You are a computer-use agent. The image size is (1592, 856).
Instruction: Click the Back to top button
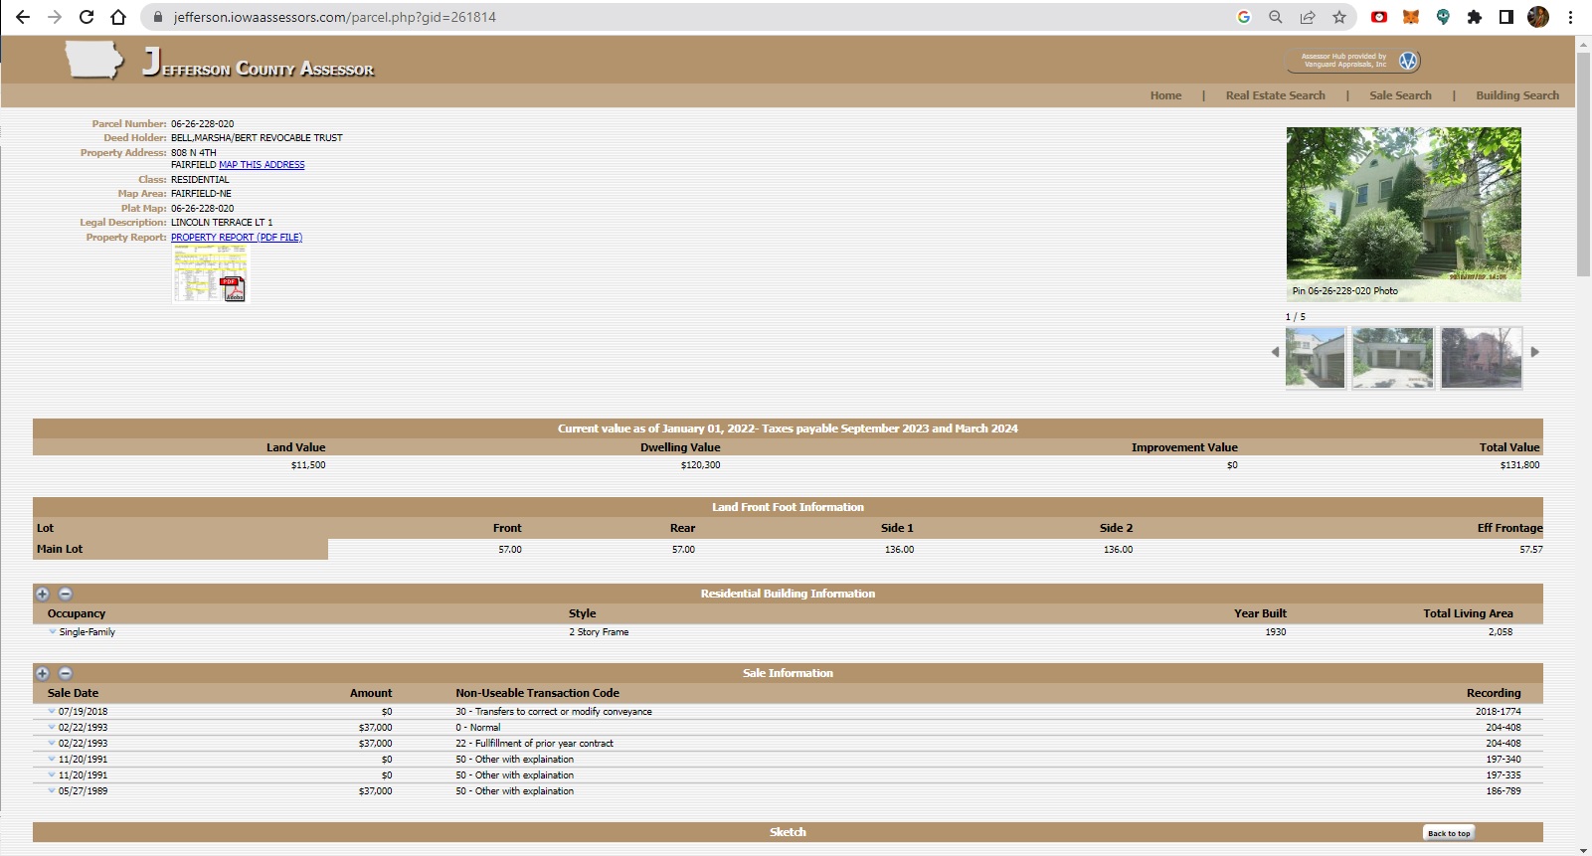pos(1448,833)
